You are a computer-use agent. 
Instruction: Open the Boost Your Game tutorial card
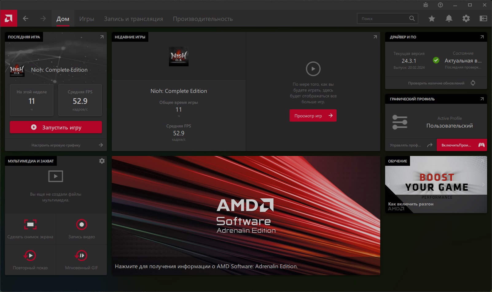coord(436,185)
